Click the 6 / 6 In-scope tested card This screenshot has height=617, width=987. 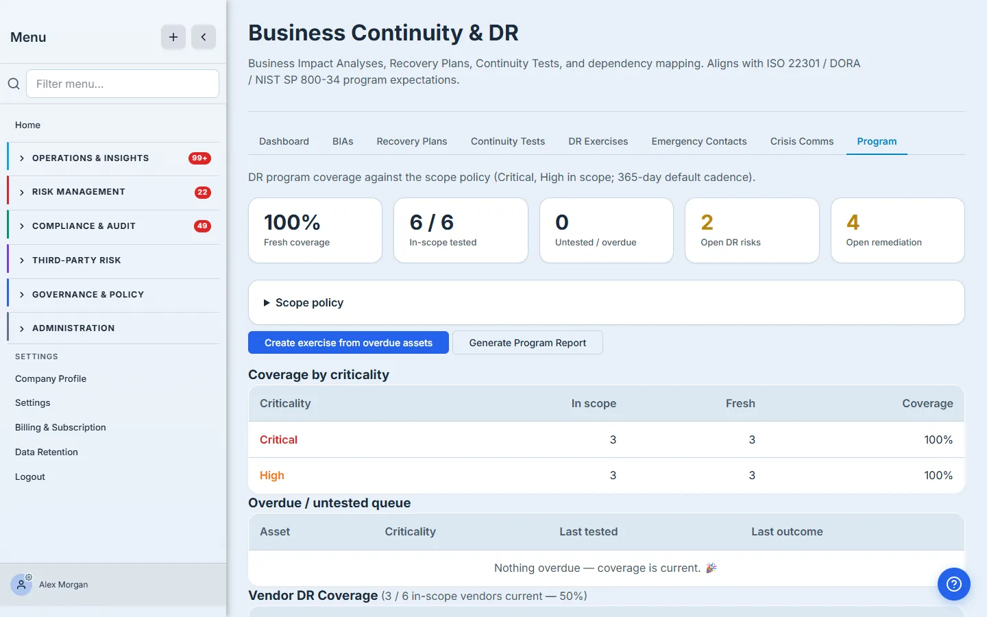pyautogui.click(x=461, y=230)
